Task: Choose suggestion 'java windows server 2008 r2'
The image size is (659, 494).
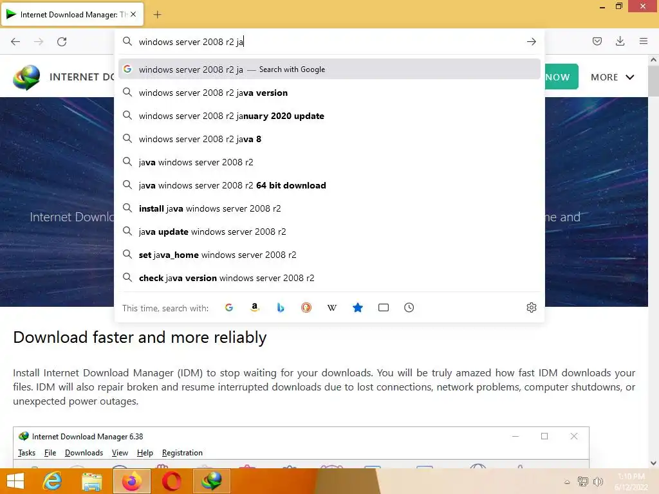Action: (329, 161)
